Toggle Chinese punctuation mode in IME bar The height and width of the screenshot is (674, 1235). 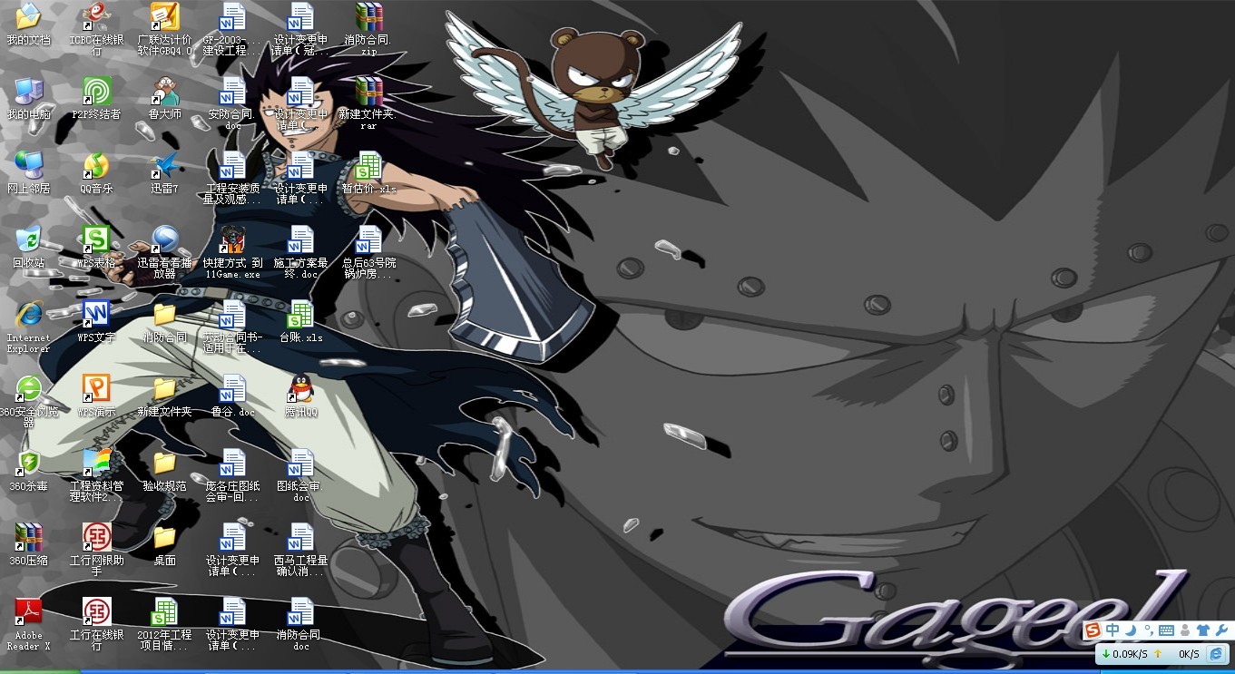click(x=1149, y=630)
